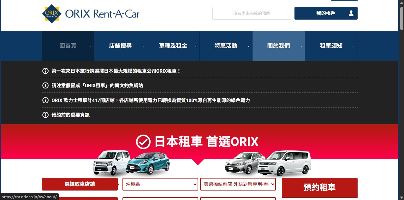Open the 租車須知 menu
The width and height of the screenshot is (404, 200).
point(331,46)
